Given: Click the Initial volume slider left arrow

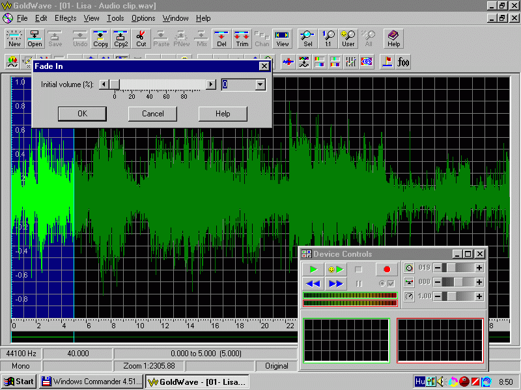Looking at the screenshot, I should coord(104,84).
